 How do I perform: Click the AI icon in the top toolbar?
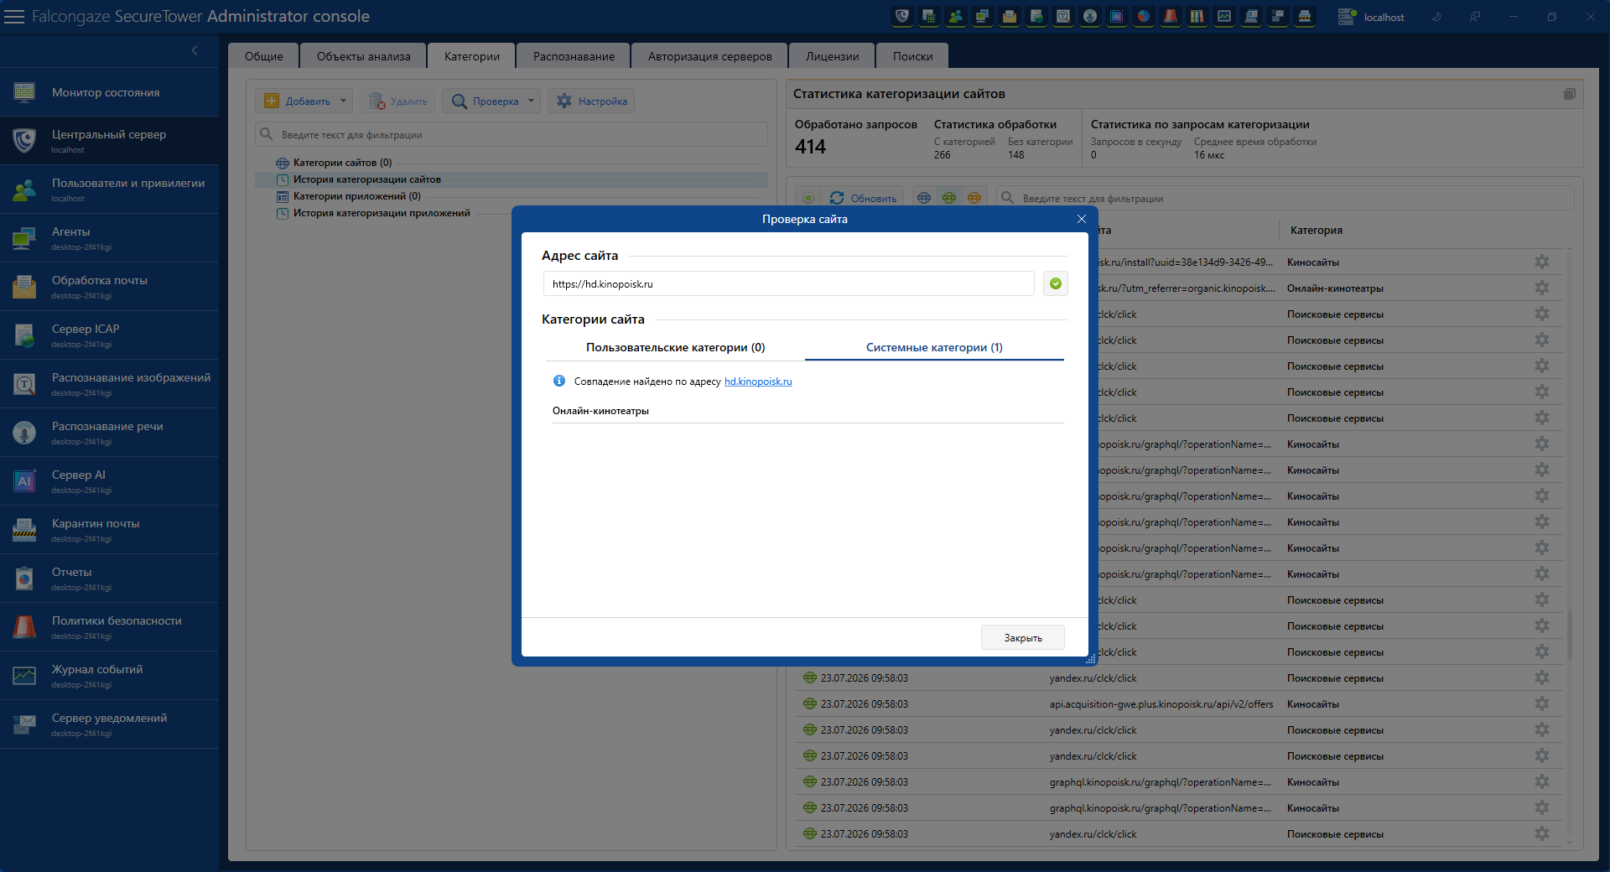1117,17
